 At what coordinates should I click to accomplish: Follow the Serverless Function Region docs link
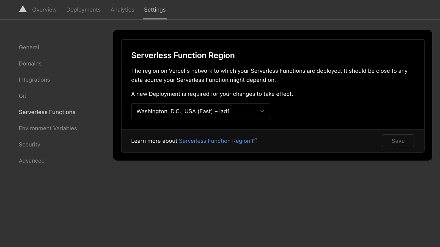click(214, 141)
